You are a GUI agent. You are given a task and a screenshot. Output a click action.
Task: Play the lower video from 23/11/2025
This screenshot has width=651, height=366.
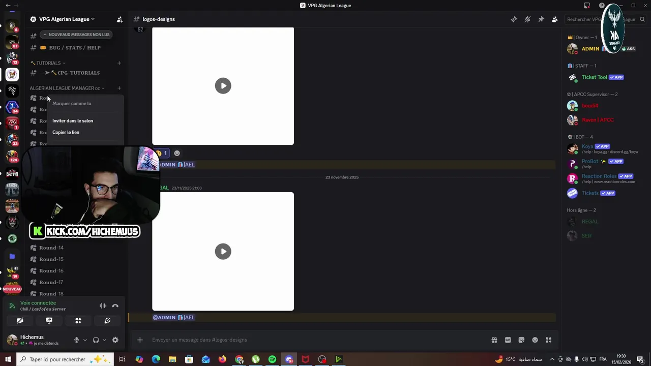click(223, 252)
